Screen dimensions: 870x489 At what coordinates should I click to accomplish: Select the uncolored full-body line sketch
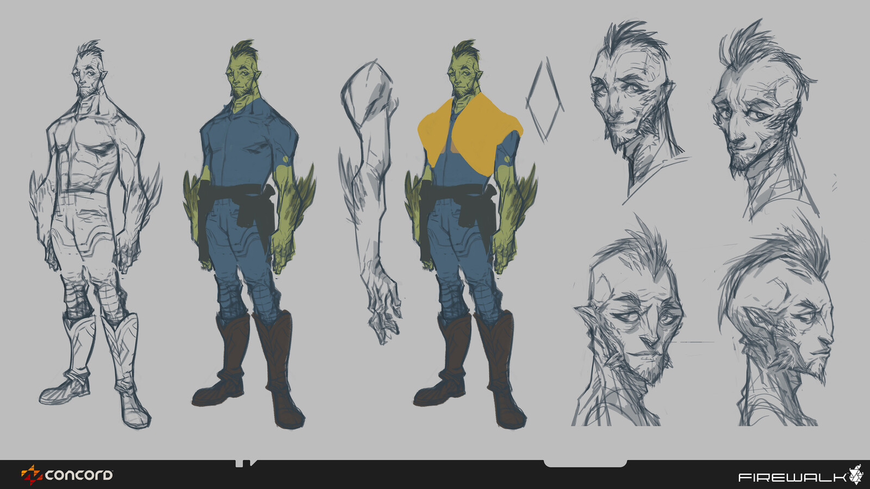(95, 234)
